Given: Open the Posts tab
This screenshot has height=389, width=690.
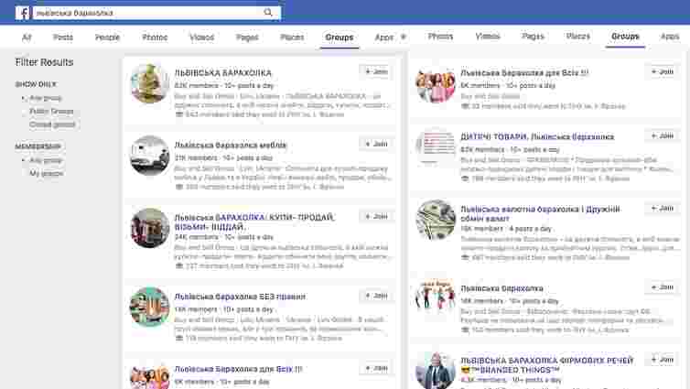Looking at the screenshot, I should coord(63,38).
